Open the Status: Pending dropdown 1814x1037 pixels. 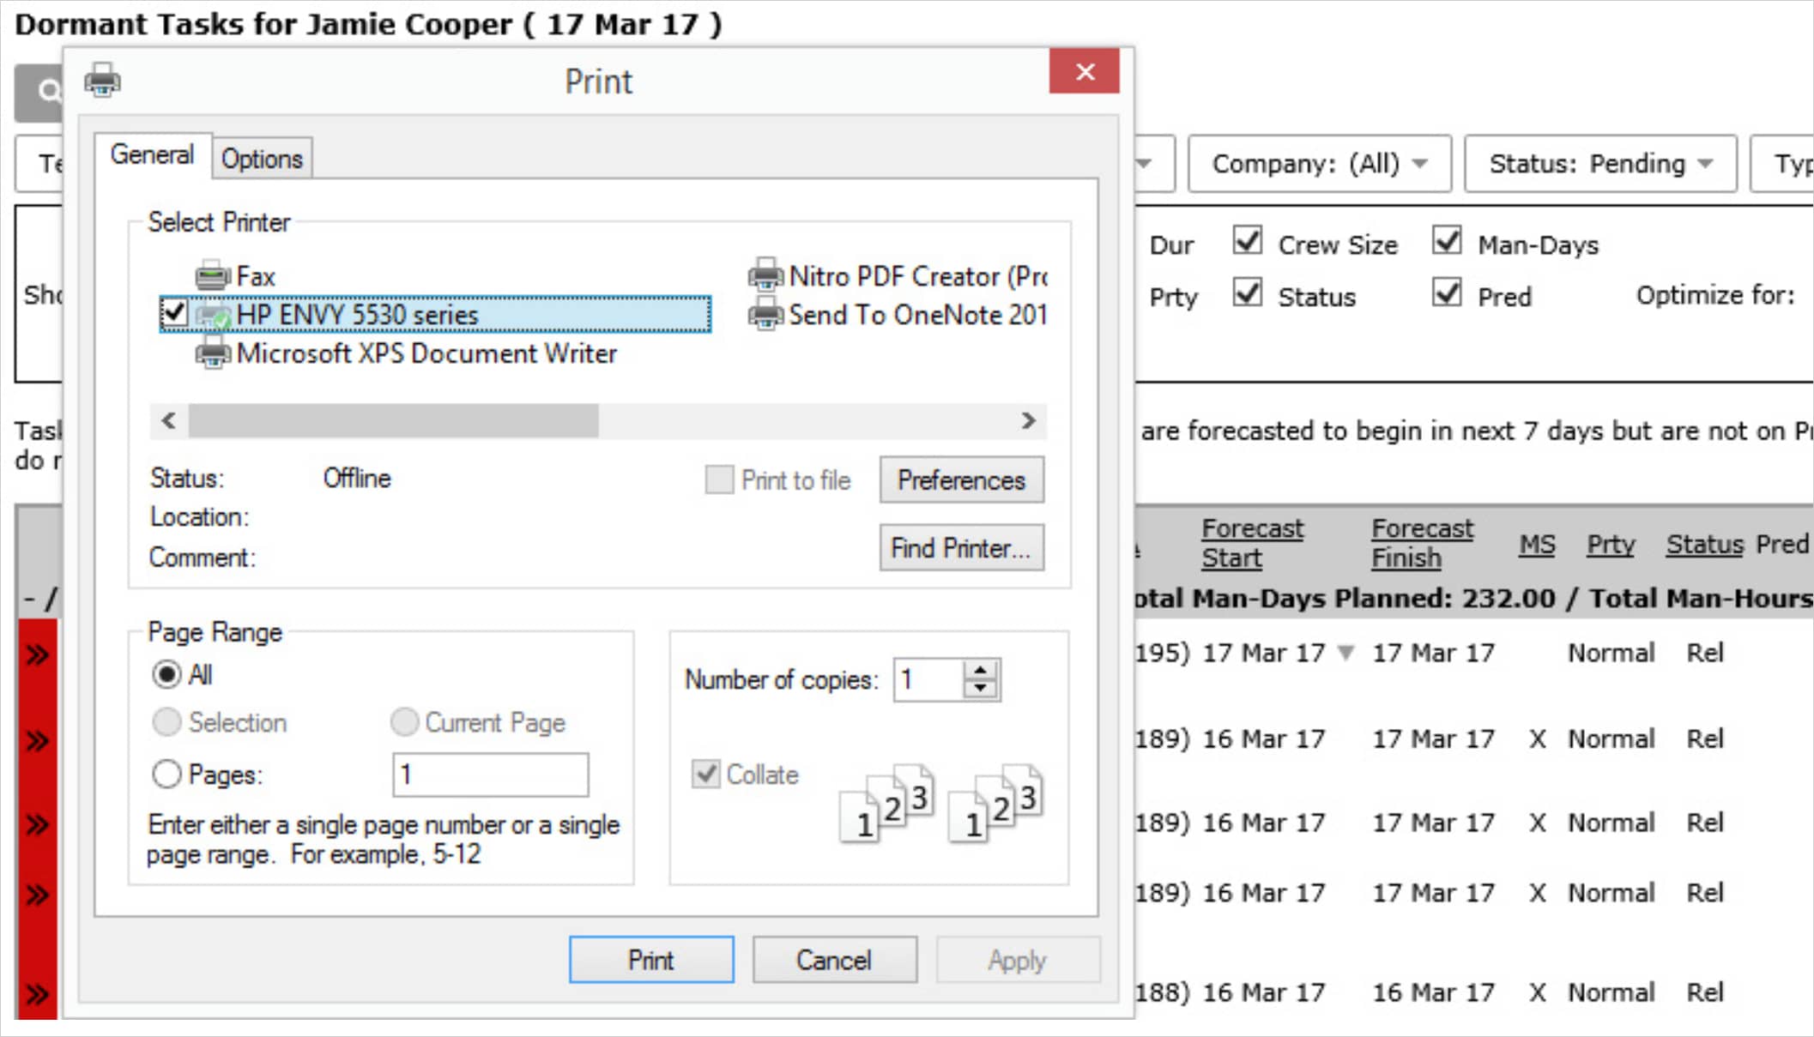(1600, 163)
